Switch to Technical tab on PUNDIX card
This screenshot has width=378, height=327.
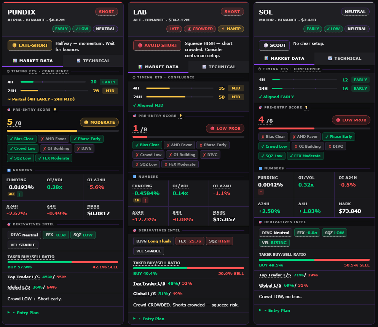pyautogui.click(x=93, y=61)
